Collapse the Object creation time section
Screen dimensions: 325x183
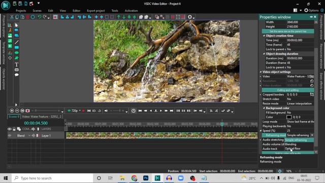(264, 36)
